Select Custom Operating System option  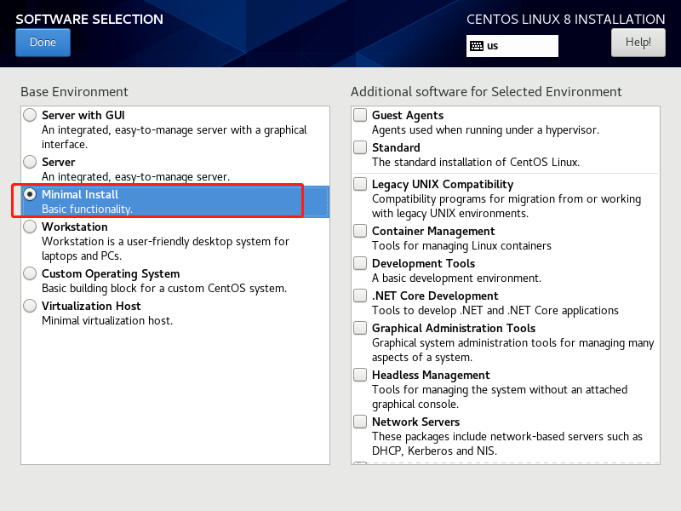point(31,273)
